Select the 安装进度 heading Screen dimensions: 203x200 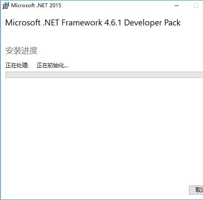(22, 50)
